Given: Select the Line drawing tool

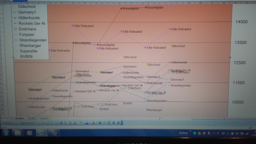Looking at the screenshot, I should click(39, 123).
